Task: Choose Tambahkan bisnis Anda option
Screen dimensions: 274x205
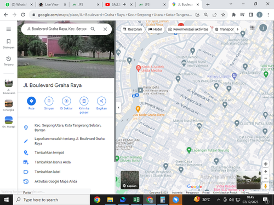Action: [x=66, y=162]
